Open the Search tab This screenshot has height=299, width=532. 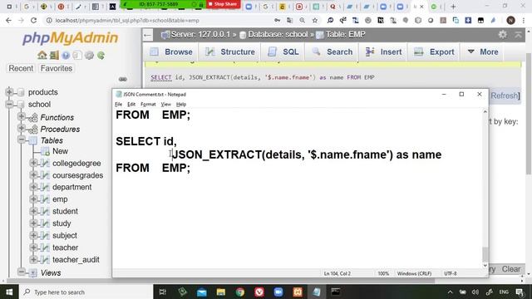332,51
